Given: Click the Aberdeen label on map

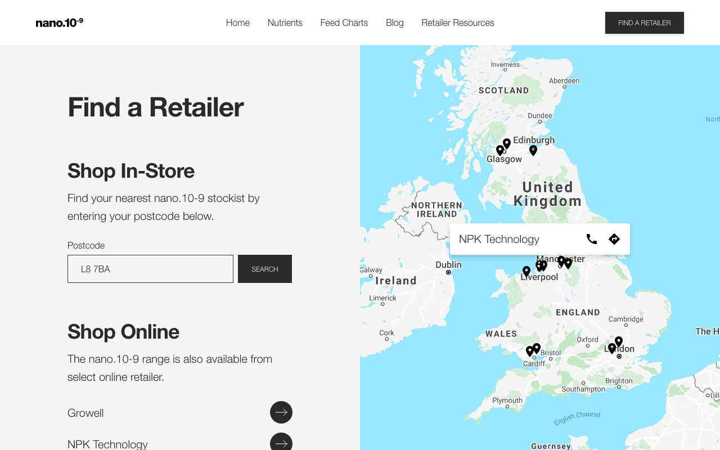Looking at the screenshot, I should (x=564, y=81).
